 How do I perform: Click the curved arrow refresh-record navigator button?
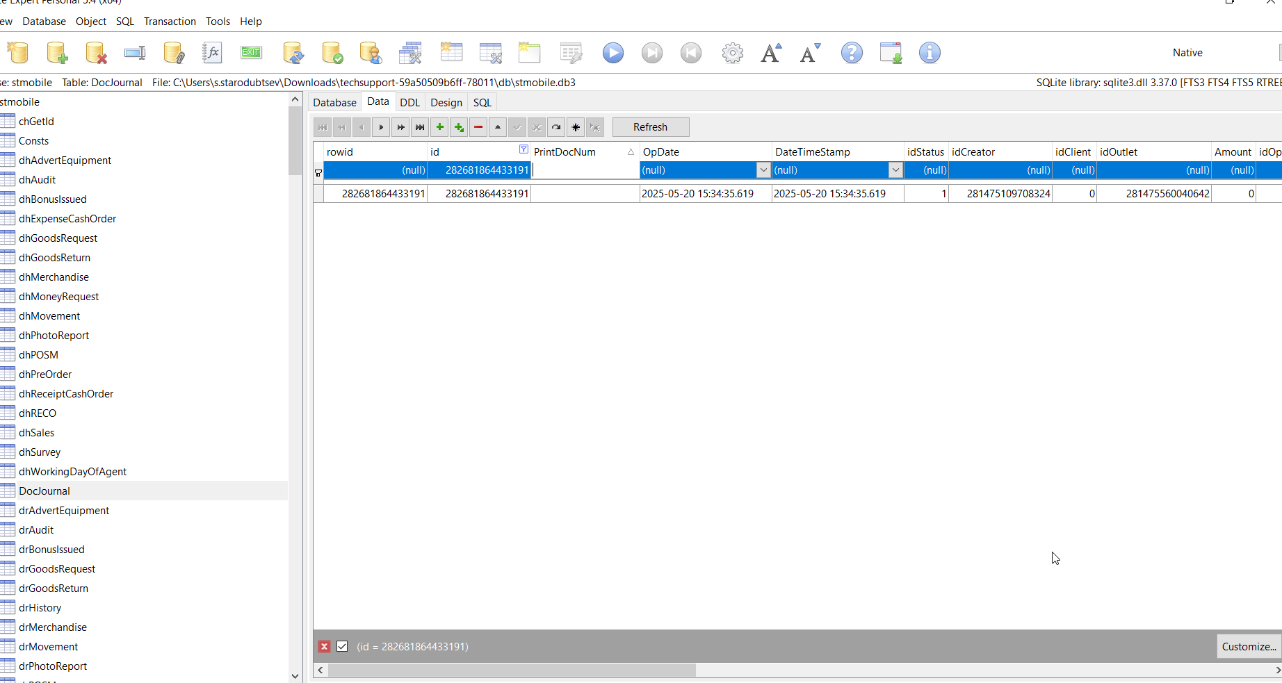pos(556,127)
